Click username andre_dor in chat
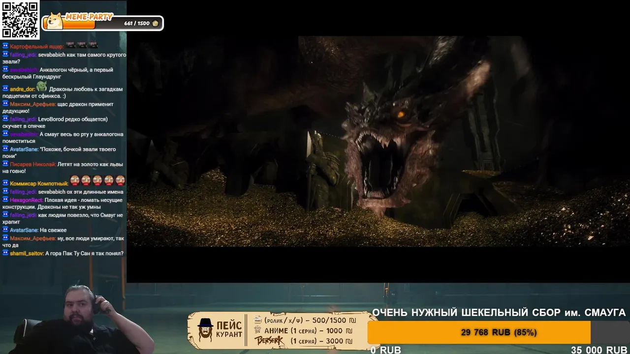 pyautogui.click(x=22, y=89)
